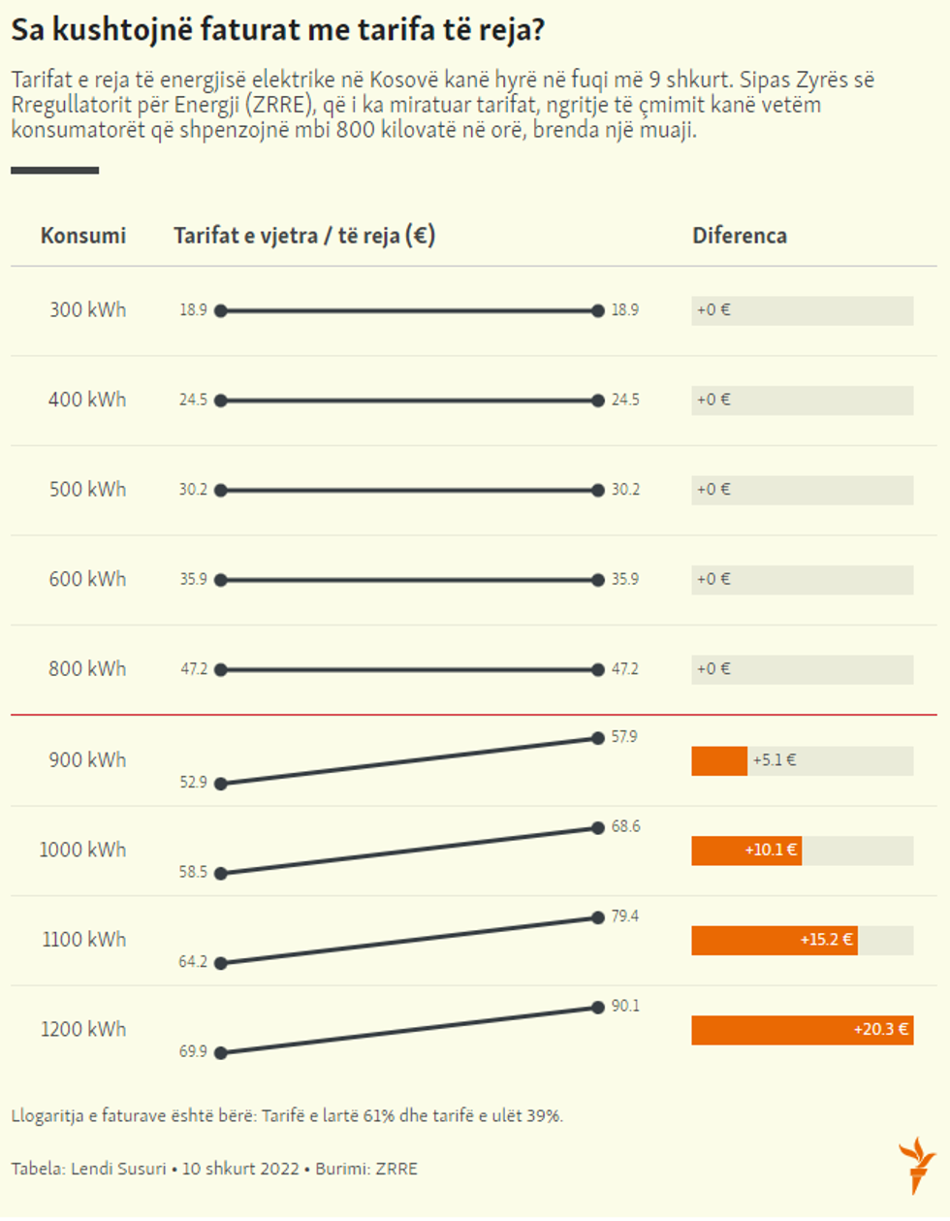Click the Tarifat e vjetra / të reja header
This screenshot has width=950, height=1221.
pos(304,236)
